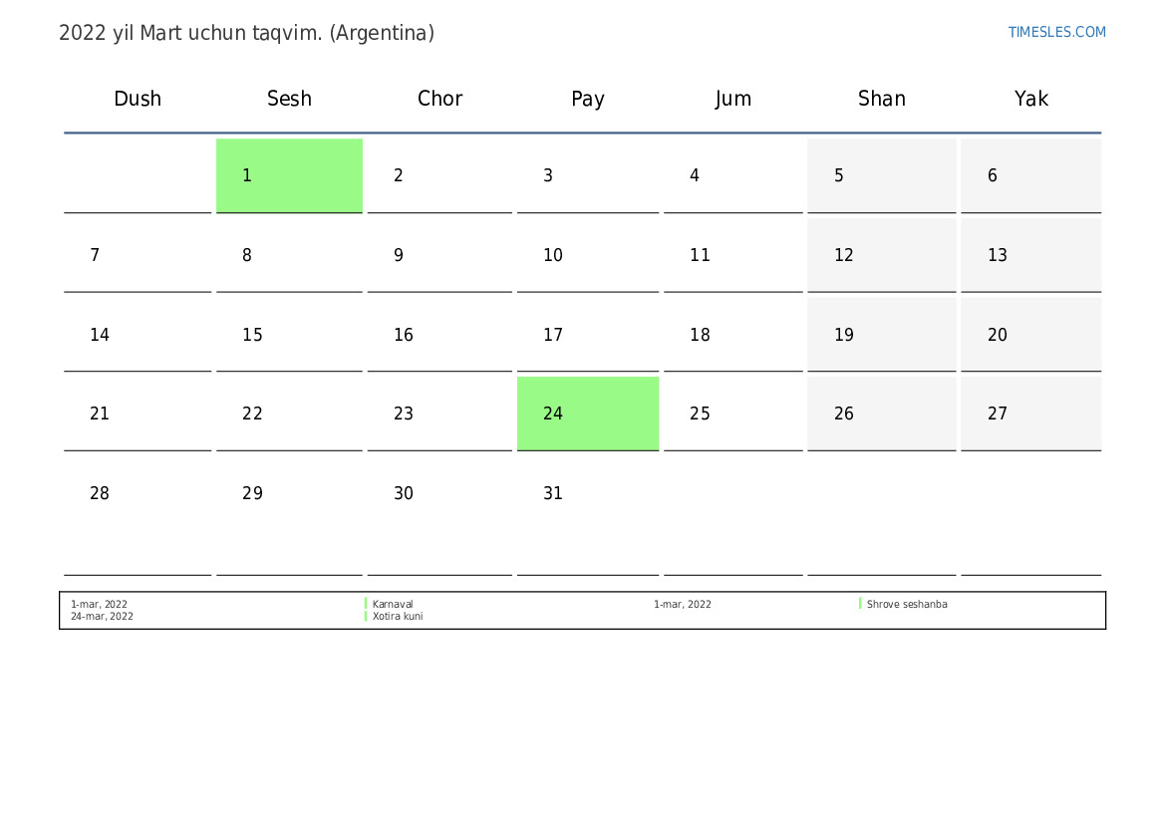The height and width of the screenshot is (824, 1165).
Task: Click day 15 in the calendar
Action: [289, 335]
